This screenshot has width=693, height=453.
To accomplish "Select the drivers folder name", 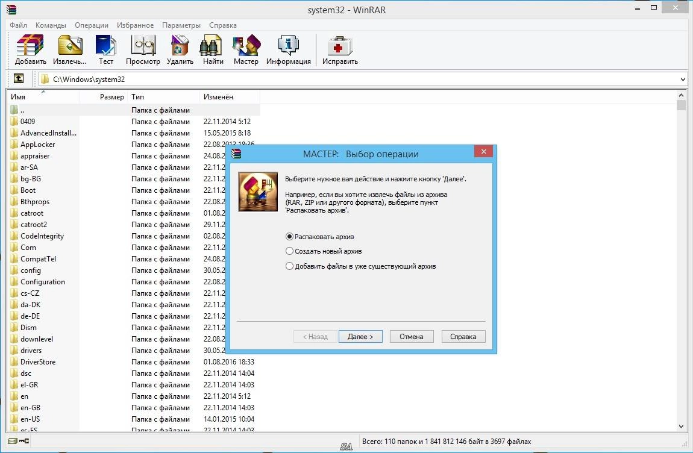I will coord(31,351).
